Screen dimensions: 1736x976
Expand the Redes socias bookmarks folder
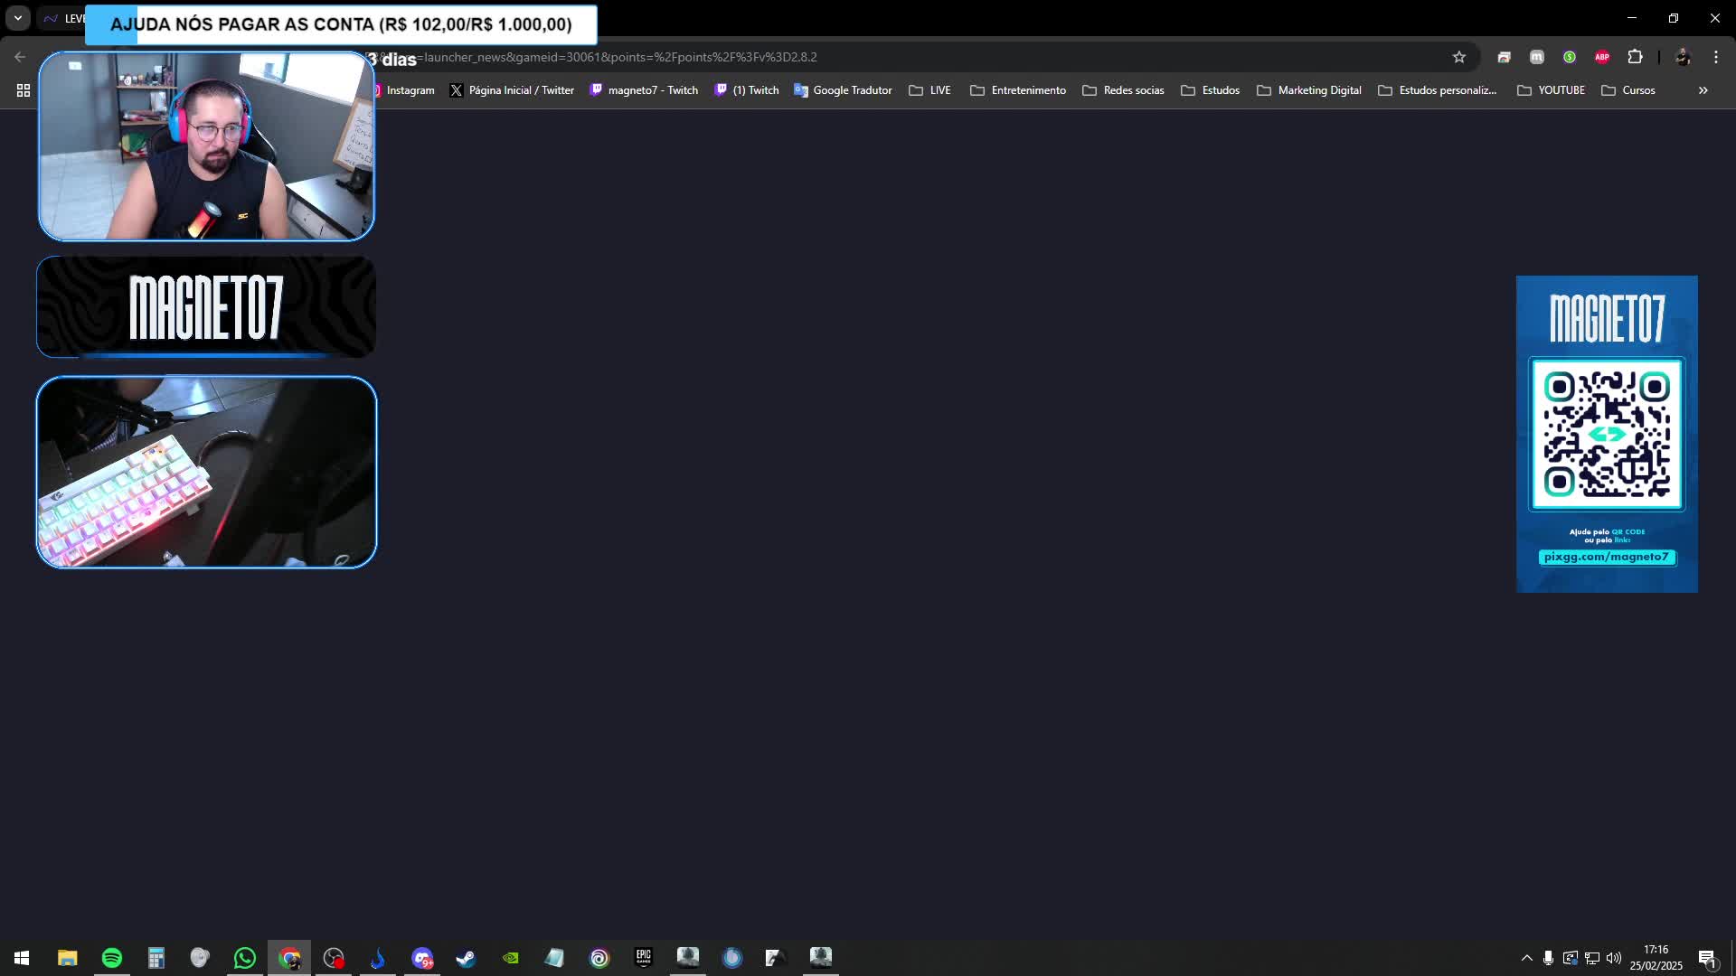(x=1123, y=90)
